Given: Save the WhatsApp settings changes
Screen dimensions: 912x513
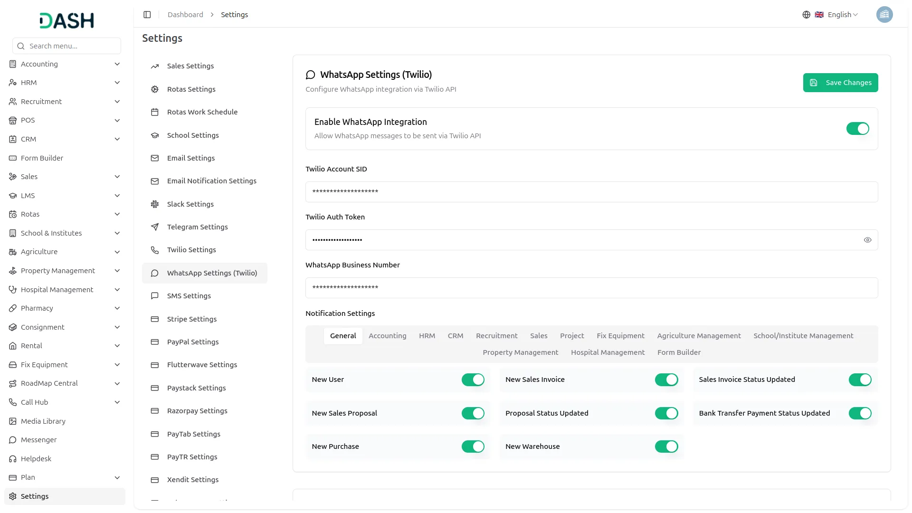Looking at the screenshot, I should (840, 82).
